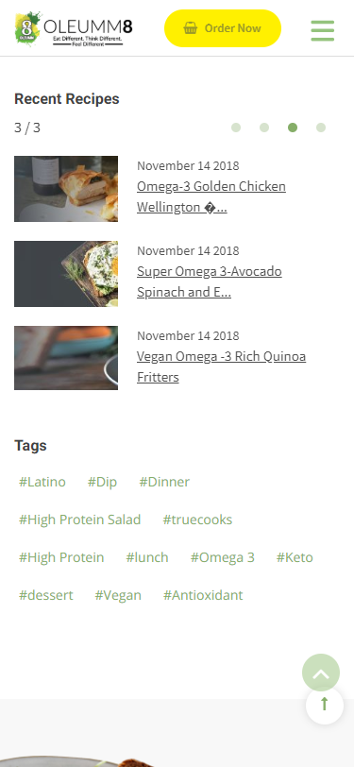Click the Quinoa Fritters recipe thumbnail
Viewport: 354px width, 767px height.
66,358
